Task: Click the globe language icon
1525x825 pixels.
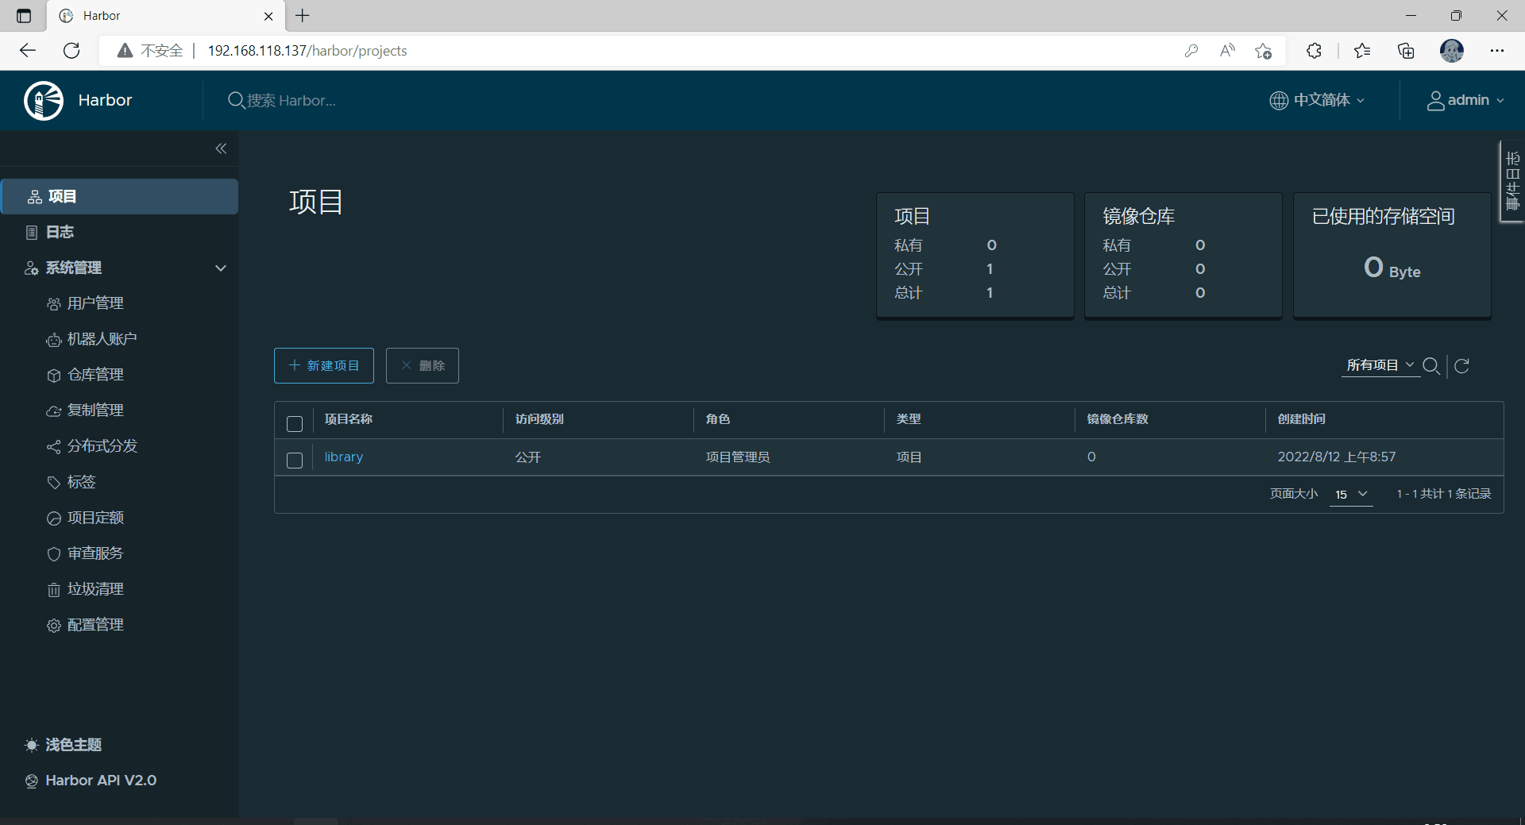Action: coord(1279,100)
